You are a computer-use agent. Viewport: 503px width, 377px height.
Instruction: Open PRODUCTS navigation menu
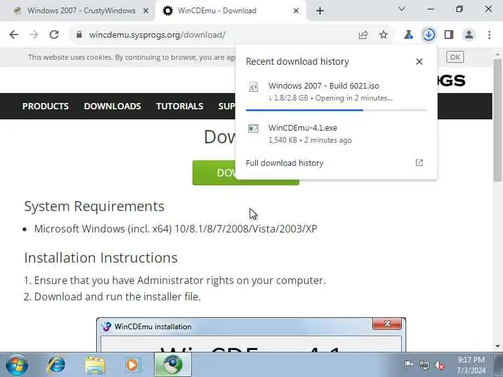coord(45,106)
